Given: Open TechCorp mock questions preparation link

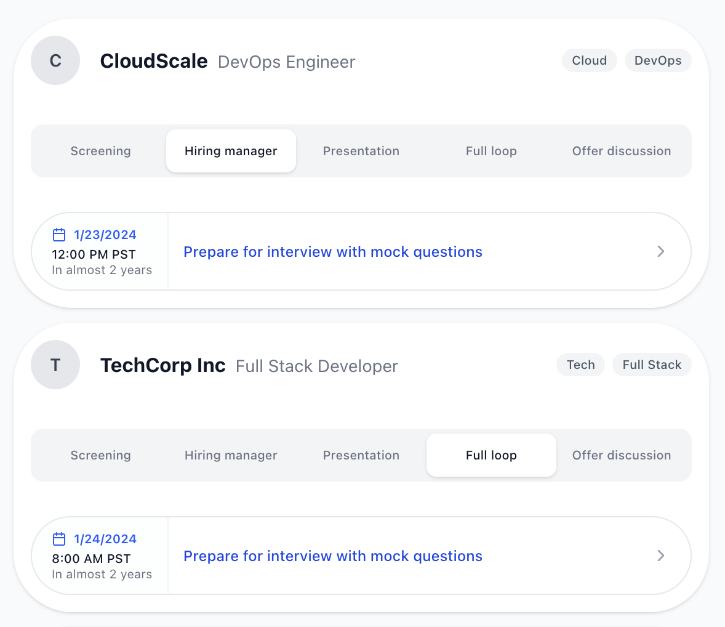Looking at the screenshot, I should click(x=332, y=556).
